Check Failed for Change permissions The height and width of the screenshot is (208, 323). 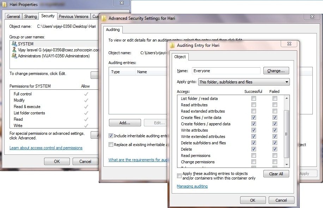pos(275,162)
